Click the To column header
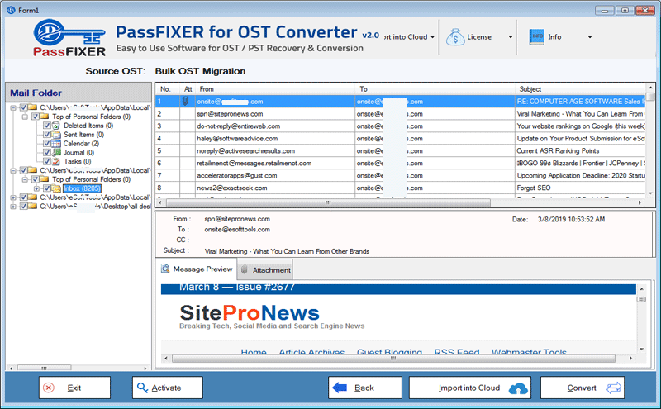The height and width of the screenshot is (409, 661). pyautogui.click(x=435, y=89)
